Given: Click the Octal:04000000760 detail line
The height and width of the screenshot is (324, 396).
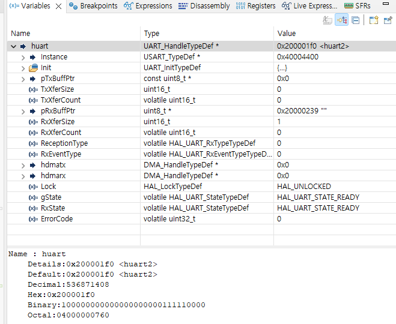Looking at the screenshot, I should [69, 315].
